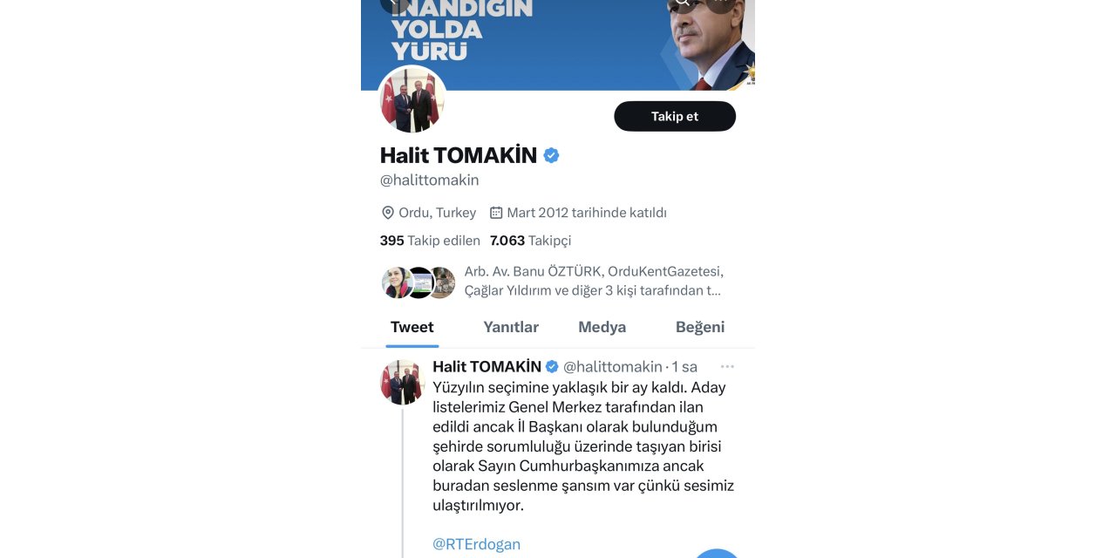Open search with the magnifier icon

pyautogui.click(x=683, y=4)
